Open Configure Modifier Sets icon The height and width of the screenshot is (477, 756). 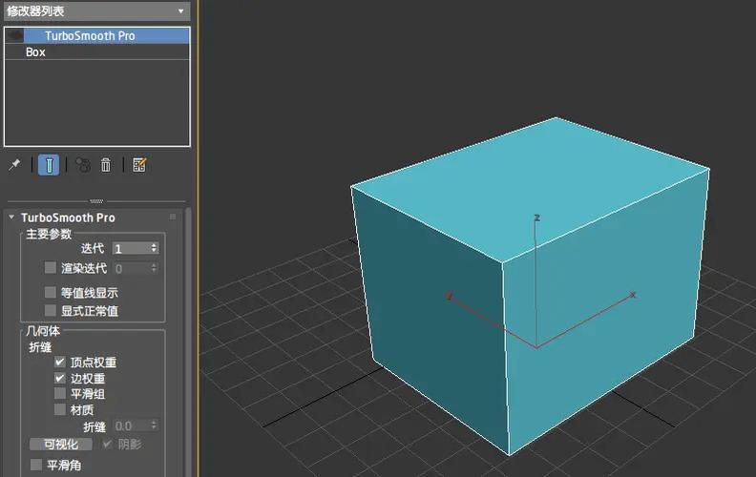(139, 165)
